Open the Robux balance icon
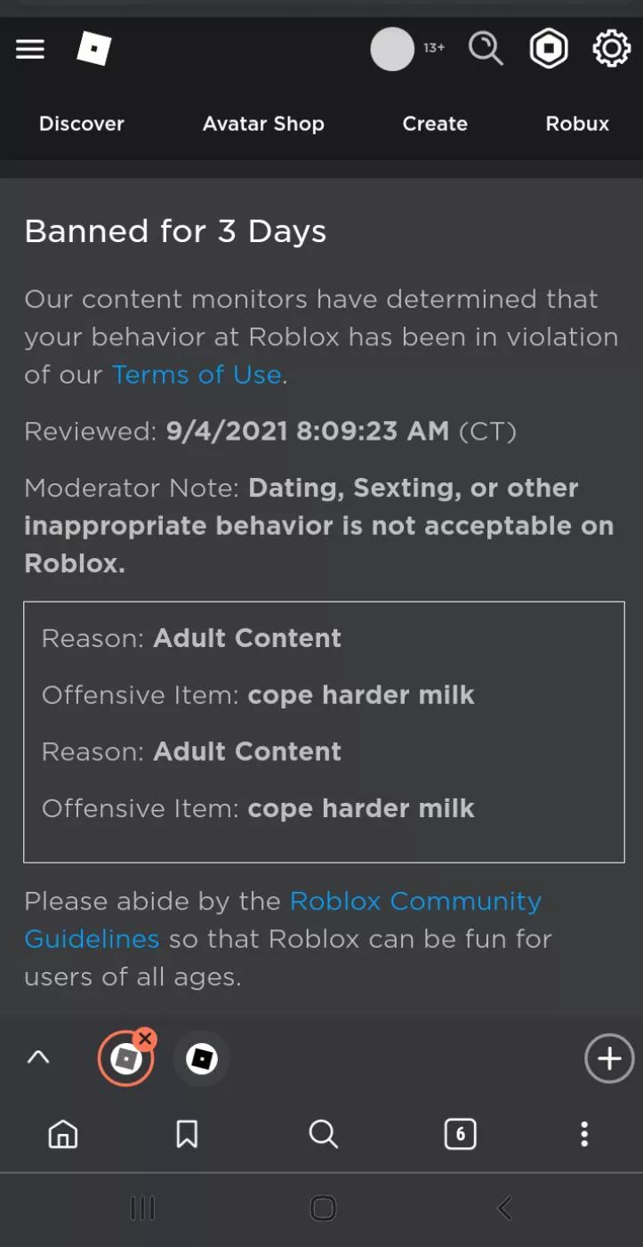643x1247 pixels. pos(549,49)
